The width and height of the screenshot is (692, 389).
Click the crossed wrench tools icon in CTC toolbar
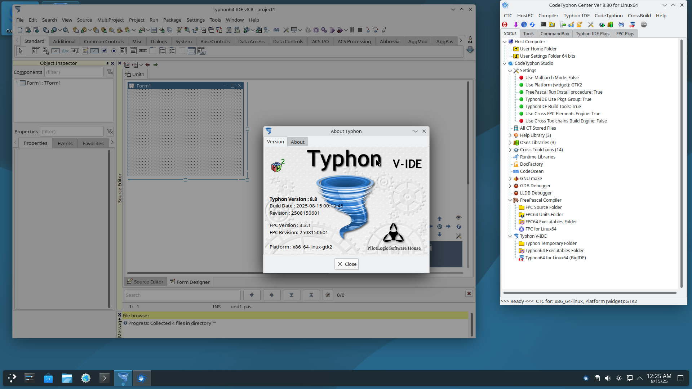(x=590, y=25)
